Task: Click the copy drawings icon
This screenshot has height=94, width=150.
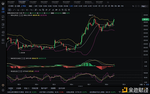Action: [62, 10]
